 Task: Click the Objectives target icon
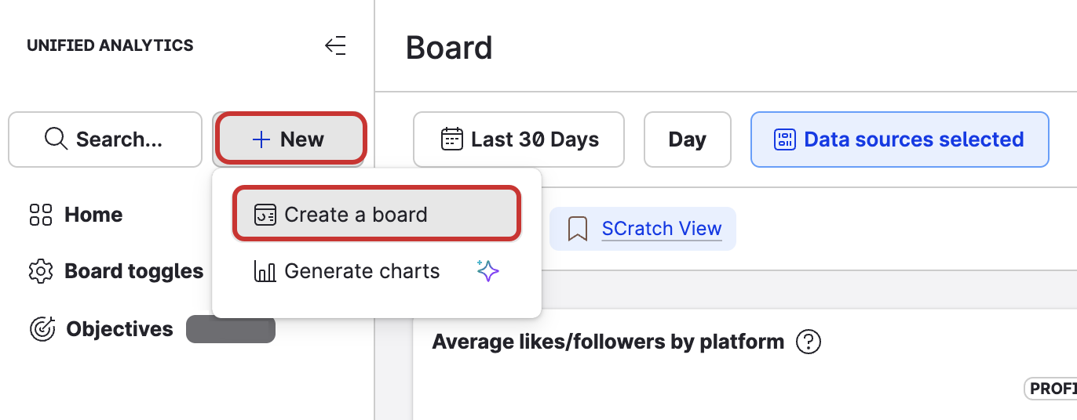(x=42, y=329)
